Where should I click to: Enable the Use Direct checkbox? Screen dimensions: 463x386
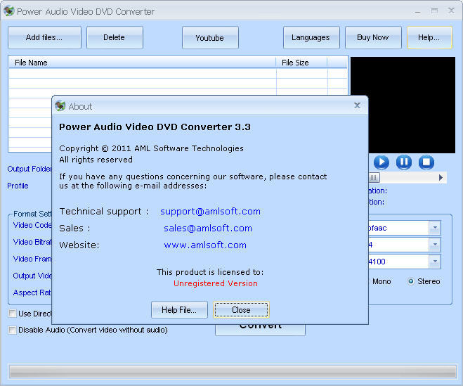[x=13, y=314]
